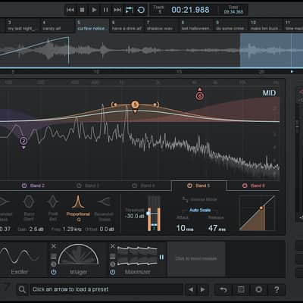Viewport: 303px width, 303px height.
Task: Select track tab 5 "curfew notice"
Action: click(92, 26)
